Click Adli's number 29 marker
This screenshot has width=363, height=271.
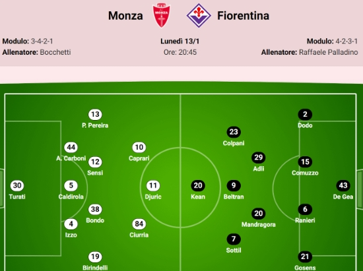(258, 158)
